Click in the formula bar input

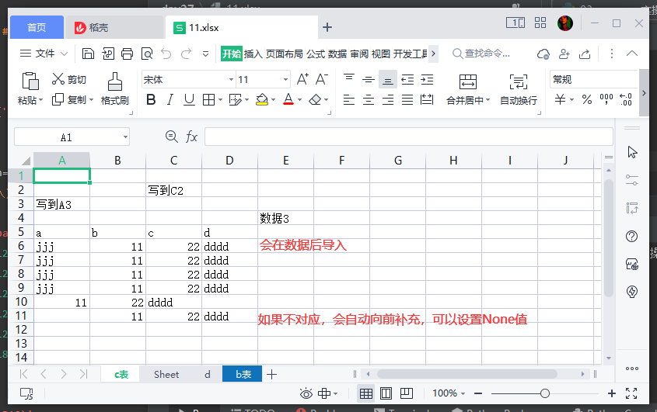(409, 137)
